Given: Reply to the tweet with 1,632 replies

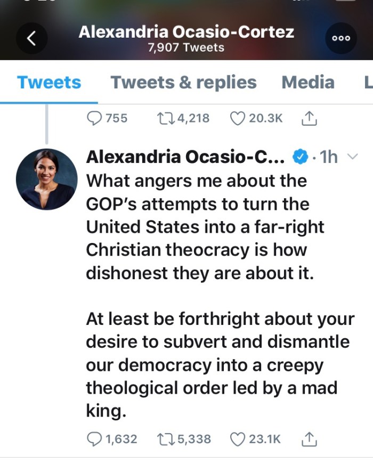Looking at the screenshot, I should (95, 439).
